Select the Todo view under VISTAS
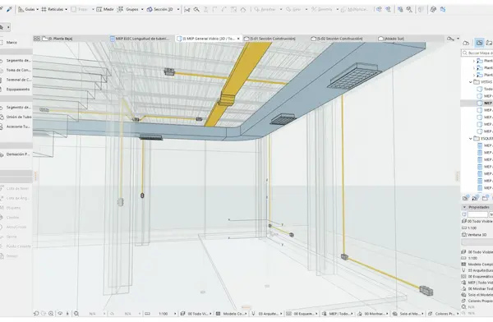The image size is (493, 322). (485, 89)
